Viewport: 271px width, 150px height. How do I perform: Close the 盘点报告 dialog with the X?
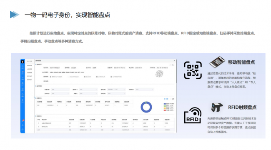(174, 60)
